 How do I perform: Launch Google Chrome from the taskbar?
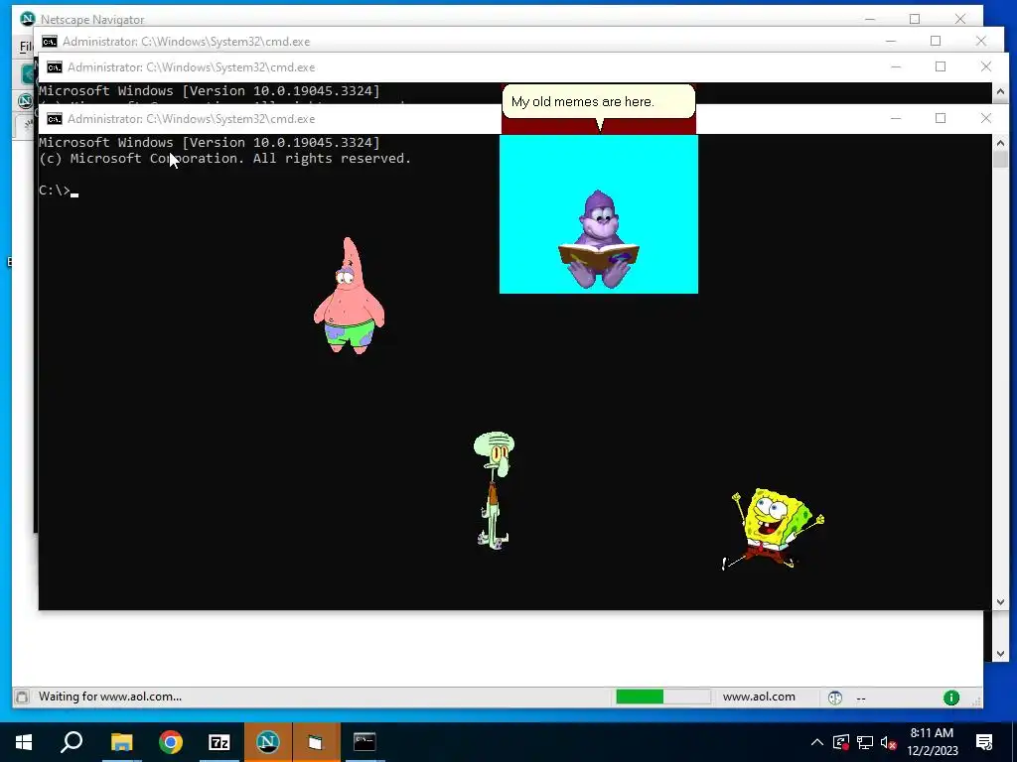click(x=171, y=742)
